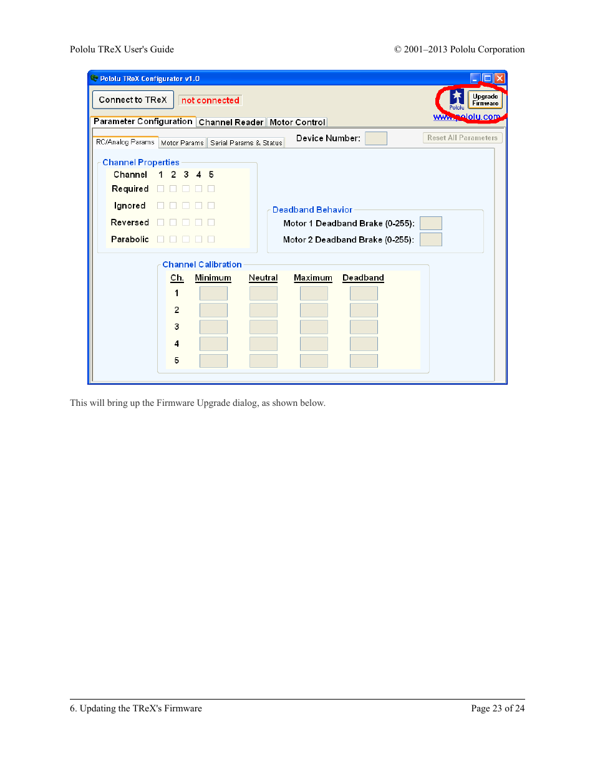
Task: Toggle Parabolic checkbox for channel 4
Action: [x=199, y=239]
